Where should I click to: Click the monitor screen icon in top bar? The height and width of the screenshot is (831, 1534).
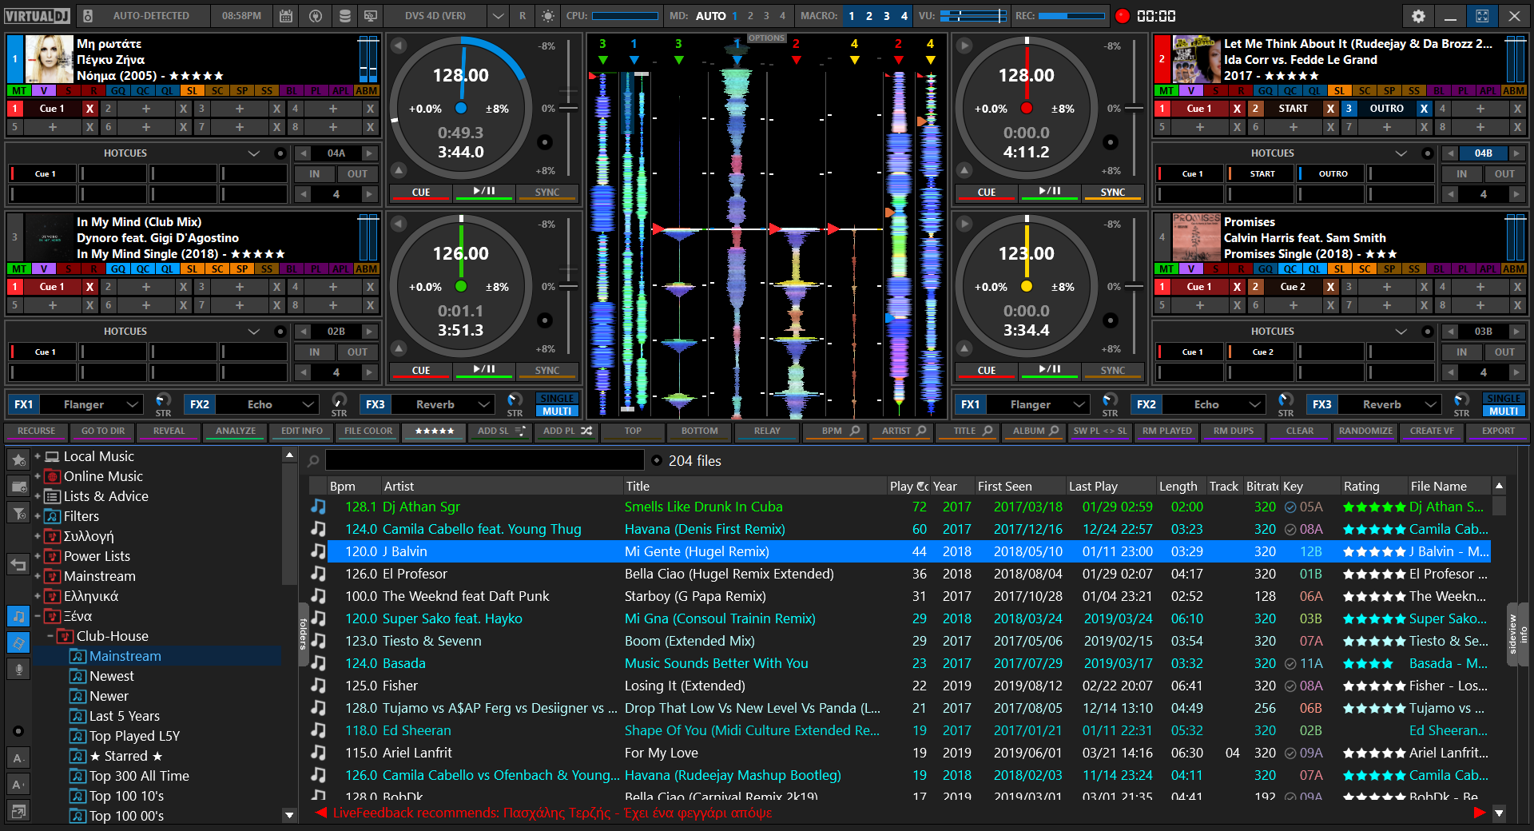tap(371, 16)
